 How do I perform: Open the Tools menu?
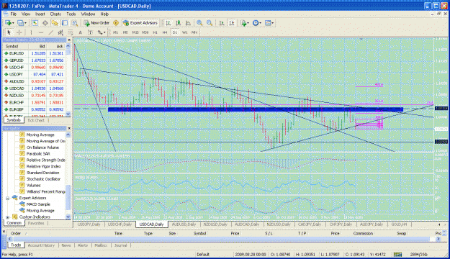click(x=71, y=14)
